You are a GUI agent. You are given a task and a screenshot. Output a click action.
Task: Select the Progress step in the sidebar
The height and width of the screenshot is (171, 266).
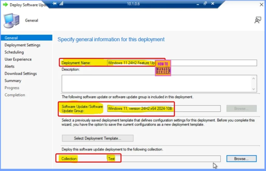12,88
